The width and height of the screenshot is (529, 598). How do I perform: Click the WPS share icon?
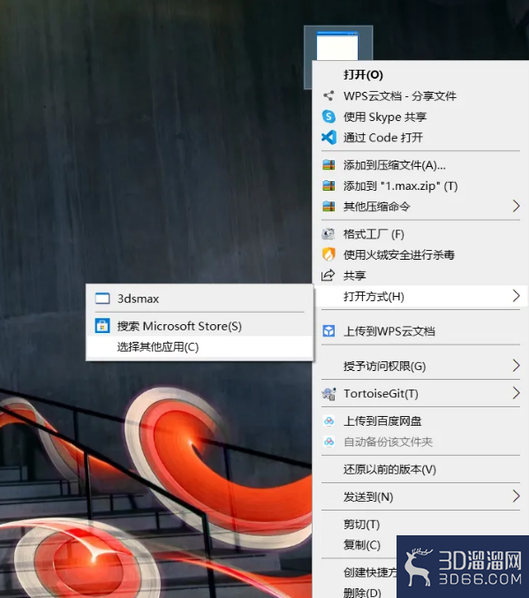(x=329, y=95)
